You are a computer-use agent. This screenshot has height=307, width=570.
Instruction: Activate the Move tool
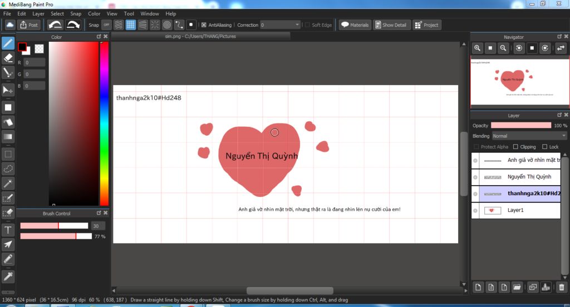point(8,90)
